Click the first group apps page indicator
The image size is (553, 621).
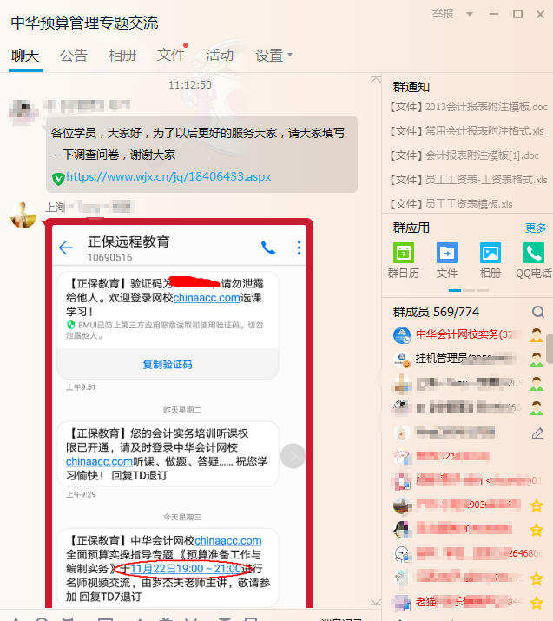point(455,290)
